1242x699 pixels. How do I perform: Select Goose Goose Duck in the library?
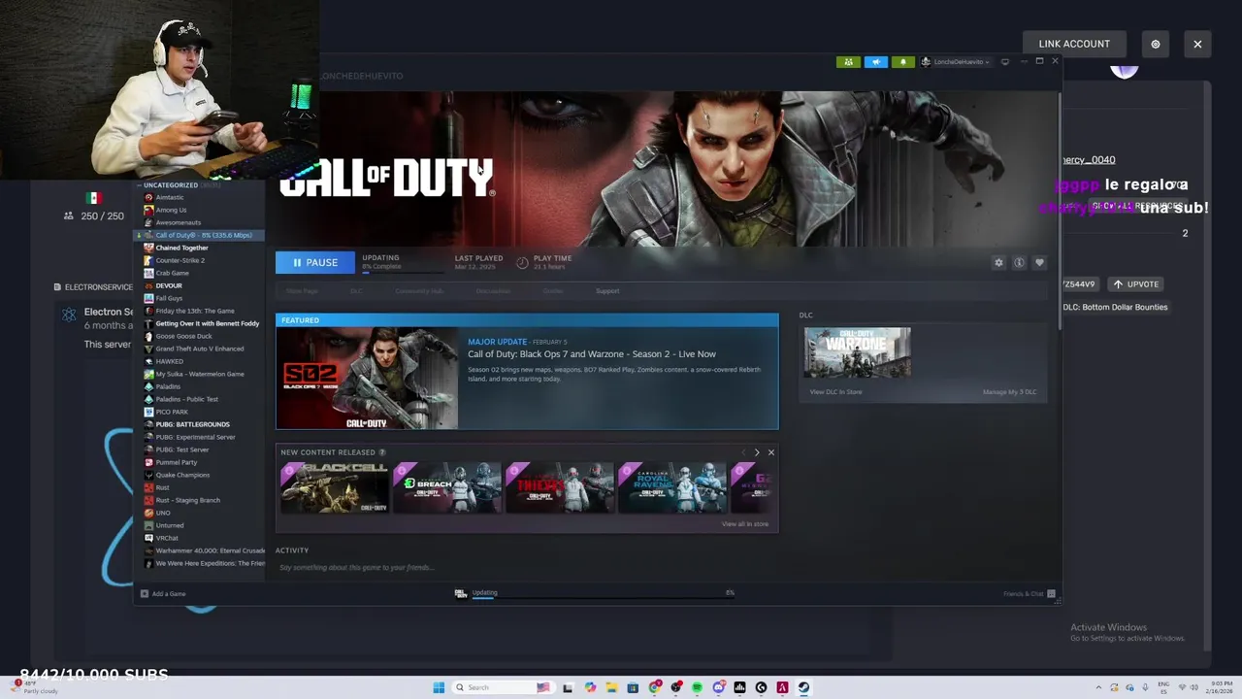click(183, 336)
